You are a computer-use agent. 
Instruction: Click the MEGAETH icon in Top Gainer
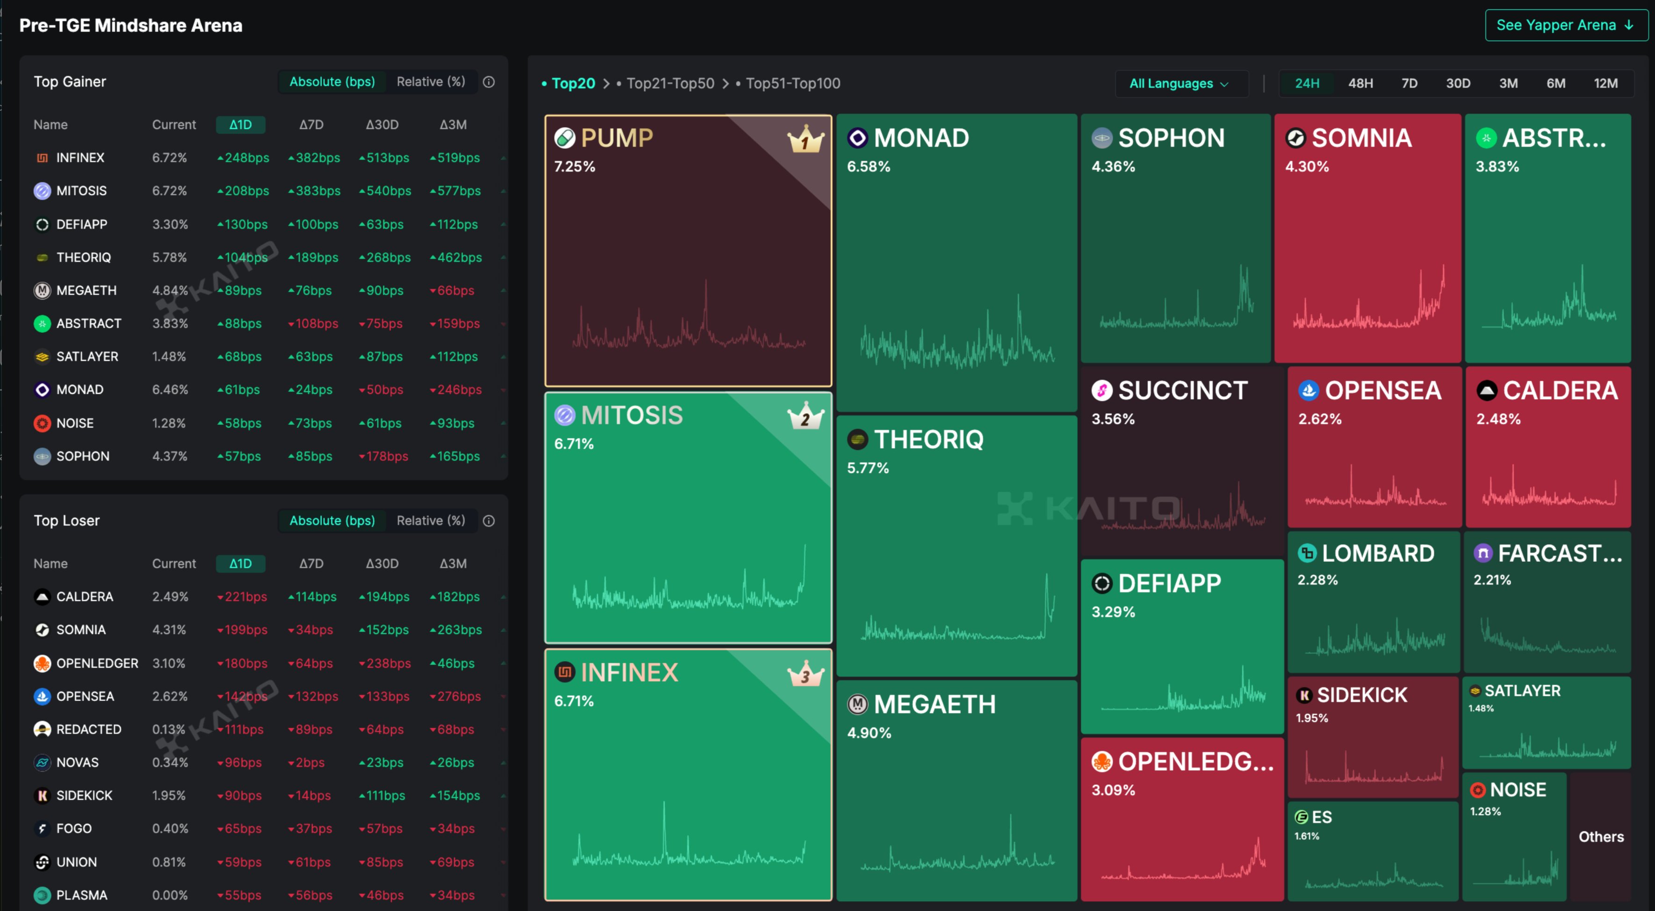click(43, 290)
